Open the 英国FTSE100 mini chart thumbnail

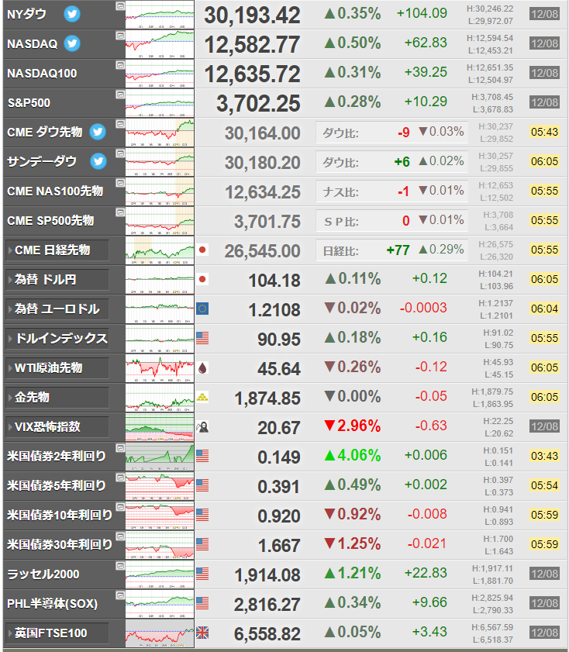click(x=160, y=633)
